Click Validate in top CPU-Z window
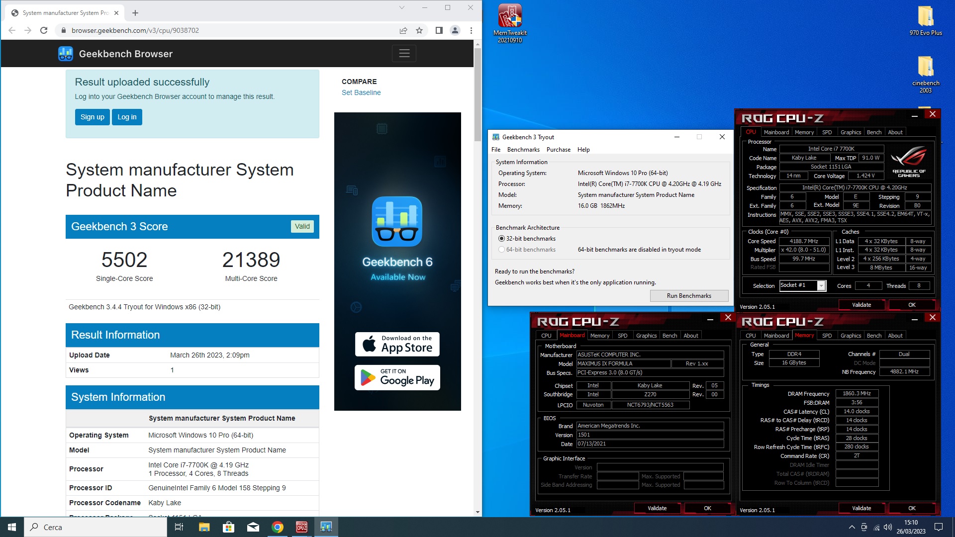The height and width of the screenshot is (537, 955). click(x=861, y=305)
